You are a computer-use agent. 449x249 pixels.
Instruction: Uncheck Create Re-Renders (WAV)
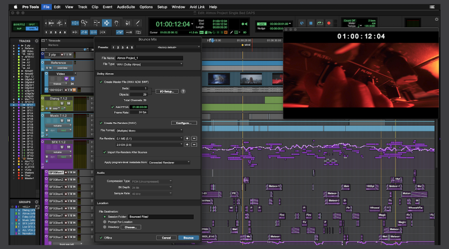click(x=101, y=123)
